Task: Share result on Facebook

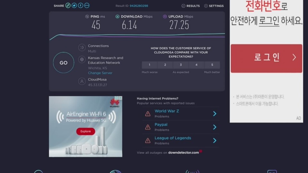Action: tap(81, 5)
